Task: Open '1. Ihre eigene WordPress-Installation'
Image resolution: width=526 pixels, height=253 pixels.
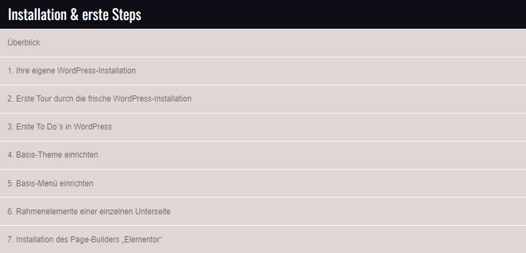Action: point(263,71)
